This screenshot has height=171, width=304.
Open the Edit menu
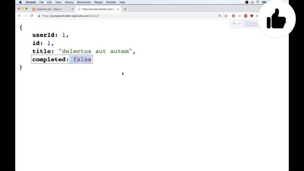click(x=49, y=2)
